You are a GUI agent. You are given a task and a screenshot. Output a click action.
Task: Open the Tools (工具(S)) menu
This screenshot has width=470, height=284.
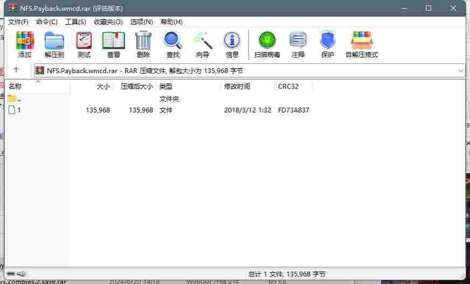[75, 22]
